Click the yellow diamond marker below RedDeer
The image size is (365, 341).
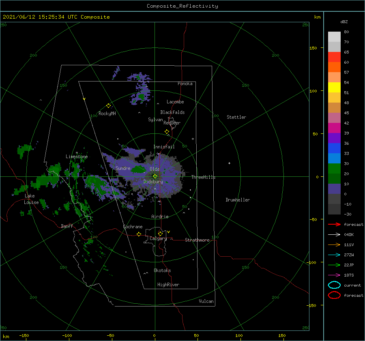[167, 132]
